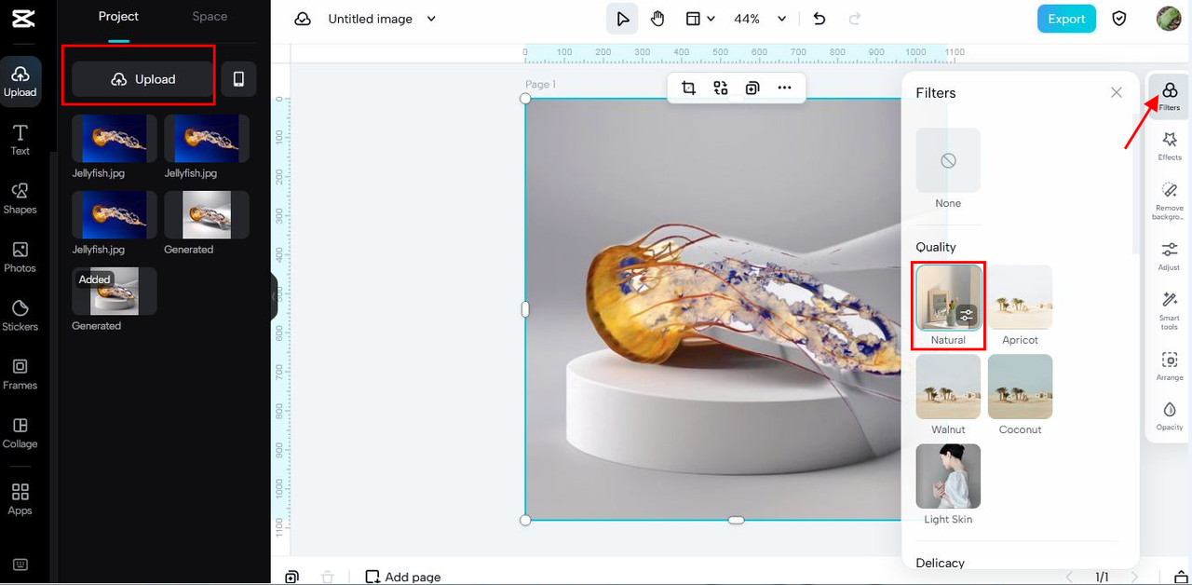Viewport: 1192px width, 585px height.
Task: Select the None filter
Action: (948, 160)
